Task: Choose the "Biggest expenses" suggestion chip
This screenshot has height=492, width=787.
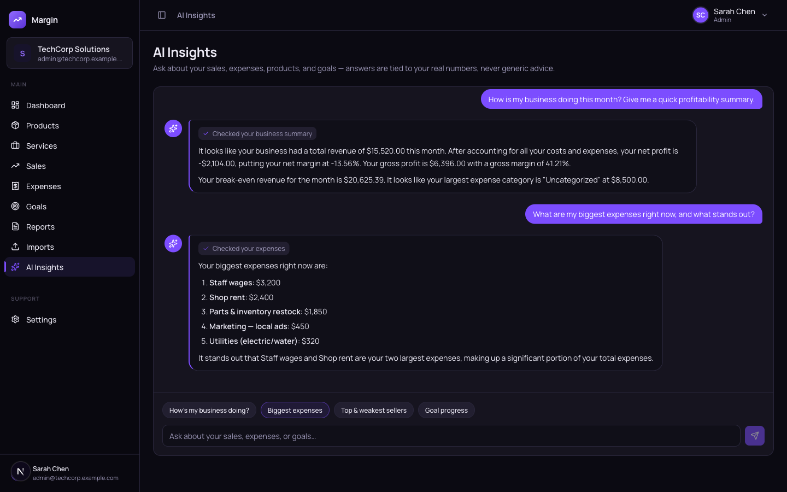Action: tap(295, 410)
